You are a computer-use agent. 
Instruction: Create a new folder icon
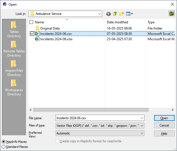click(122, 14)
